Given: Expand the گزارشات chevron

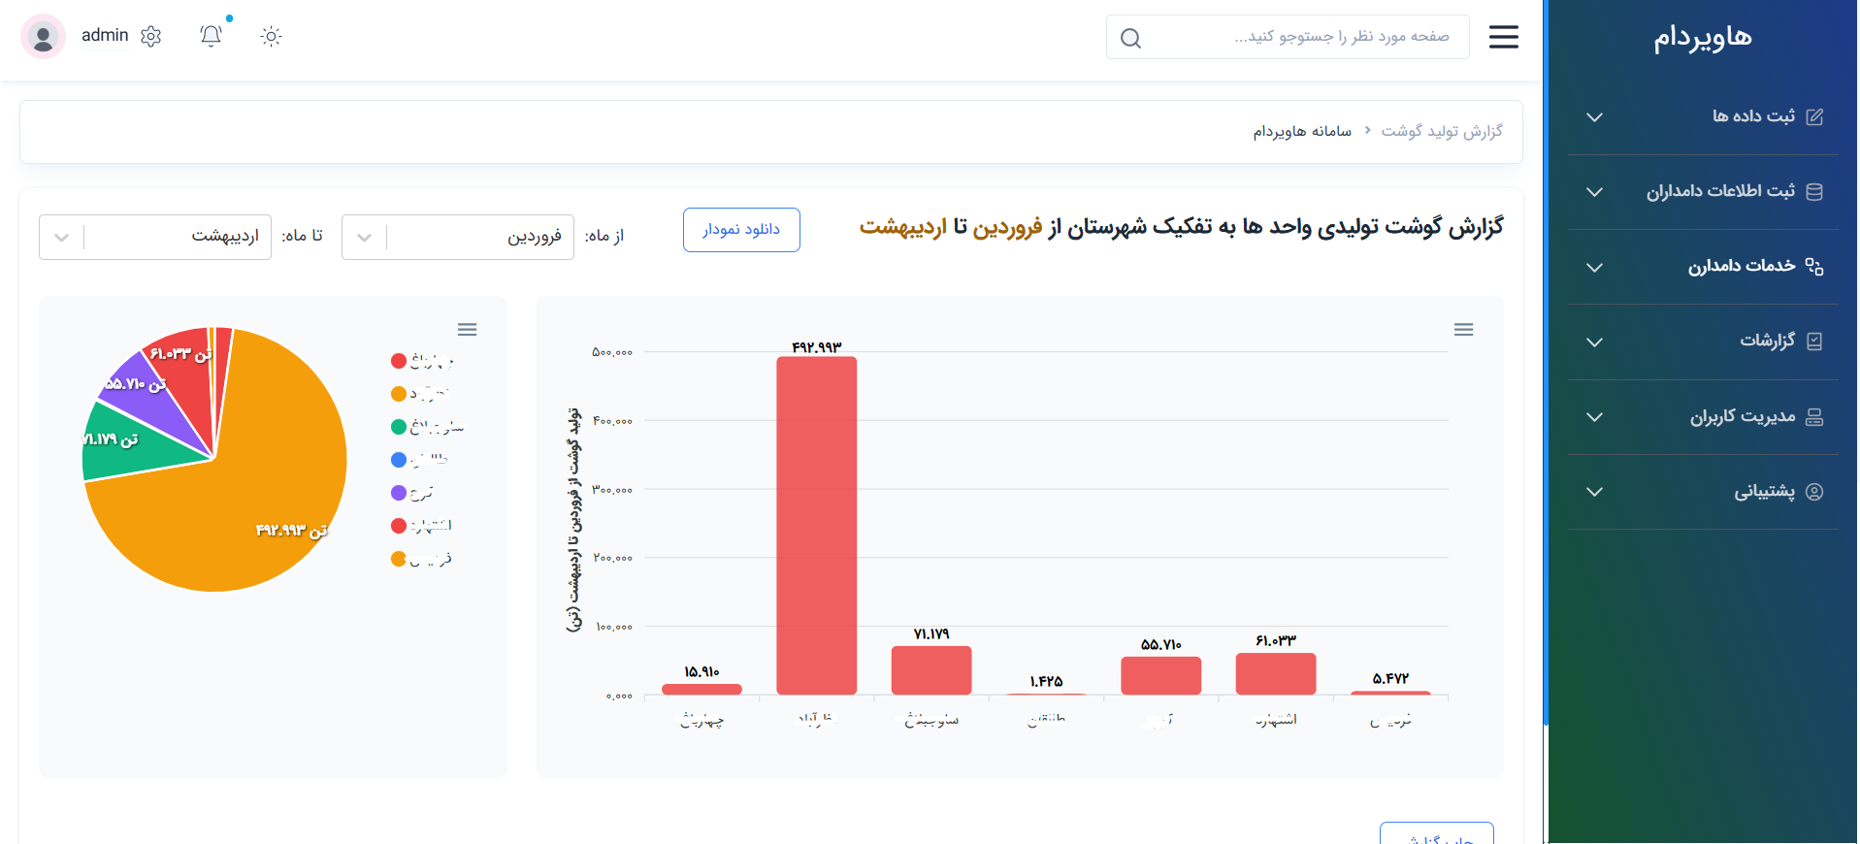Looking at the screenshot, I should (x=1594, y=342).
